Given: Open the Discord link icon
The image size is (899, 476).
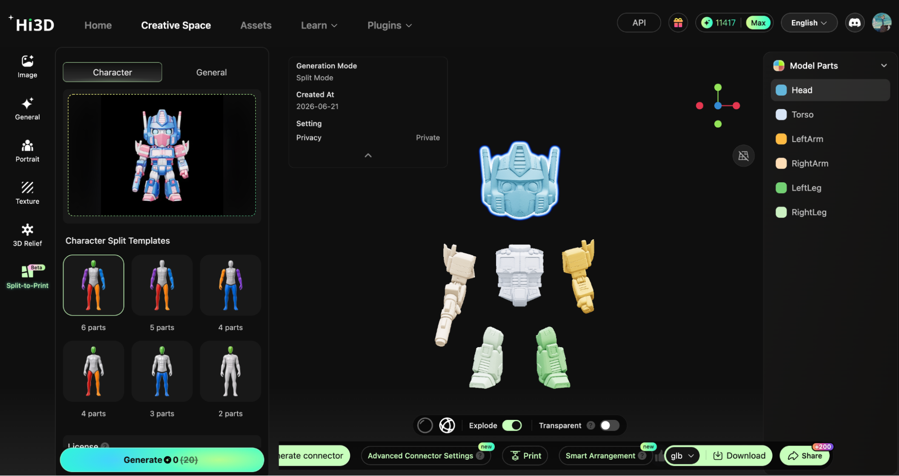Looking at the screenshot, I should (854, 22).
